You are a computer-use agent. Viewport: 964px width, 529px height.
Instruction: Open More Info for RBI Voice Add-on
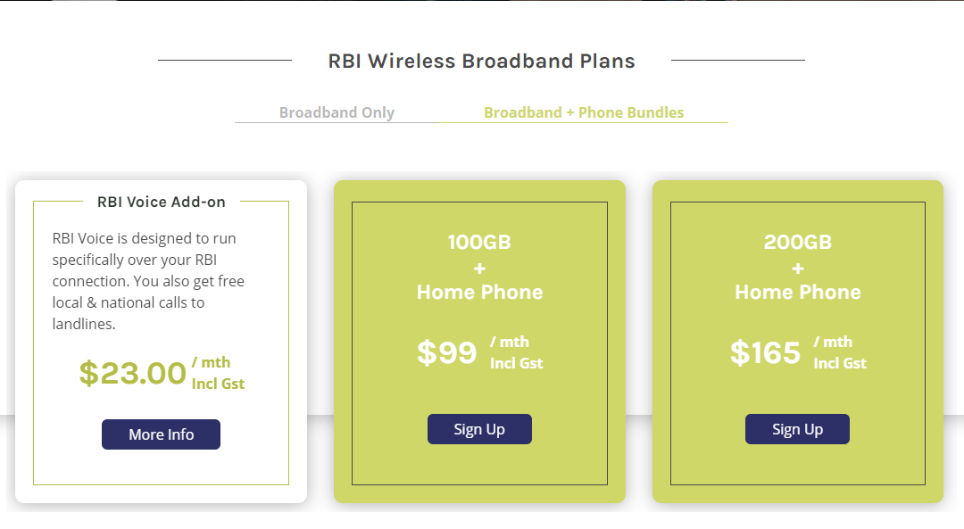pyautogui.click(x=161, y=434)
